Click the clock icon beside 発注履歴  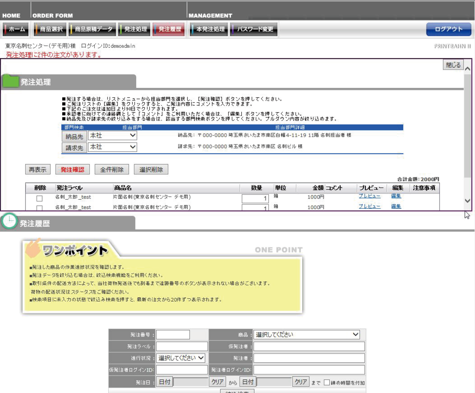point(9,222)
